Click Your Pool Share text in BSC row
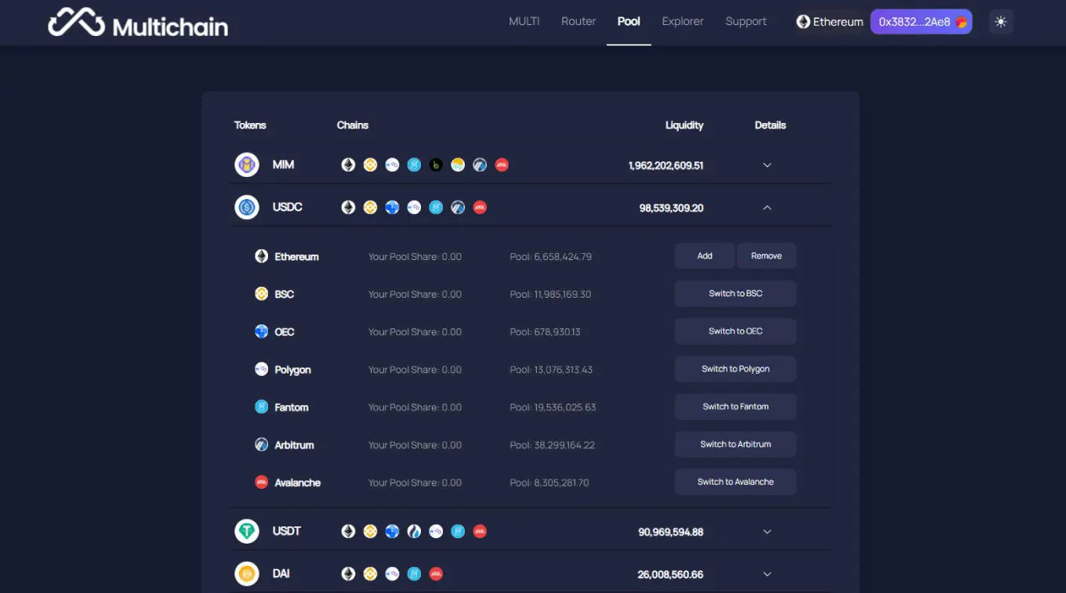Viewport: 1066px width, 593px height. 415,295
